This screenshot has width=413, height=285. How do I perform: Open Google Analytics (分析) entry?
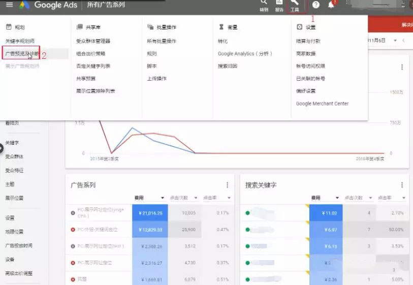coord(245,53)
